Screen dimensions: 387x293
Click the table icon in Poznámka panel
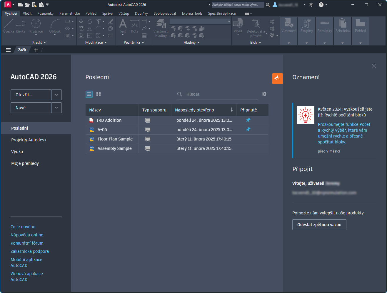[x=144, y=35]
